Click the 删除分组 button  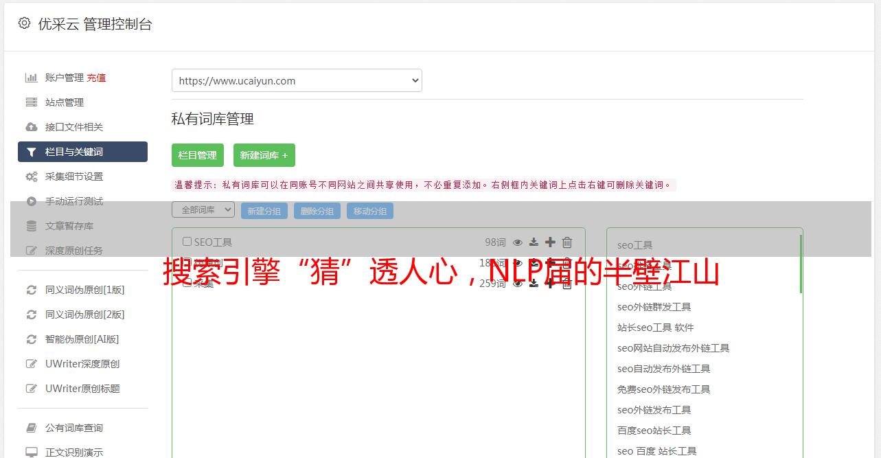[317, 211]
